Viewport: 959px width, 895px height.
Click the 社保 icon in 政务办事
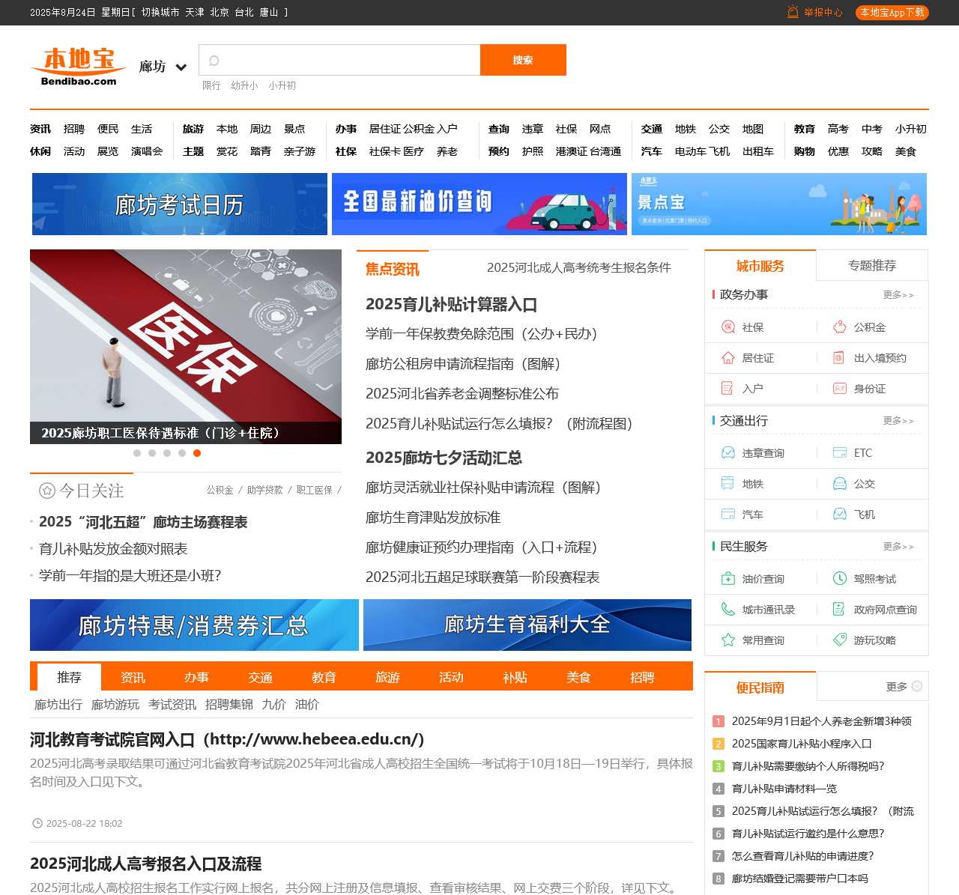(x=727, y=327)
